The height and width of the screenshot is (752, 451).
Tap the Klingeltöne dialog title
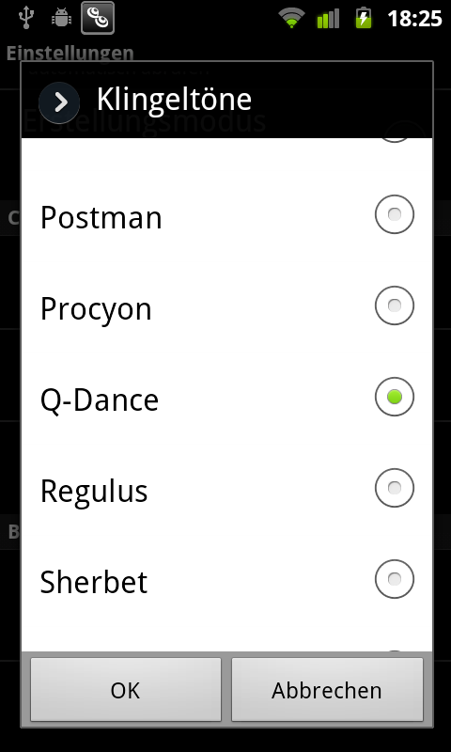point(174,100)
